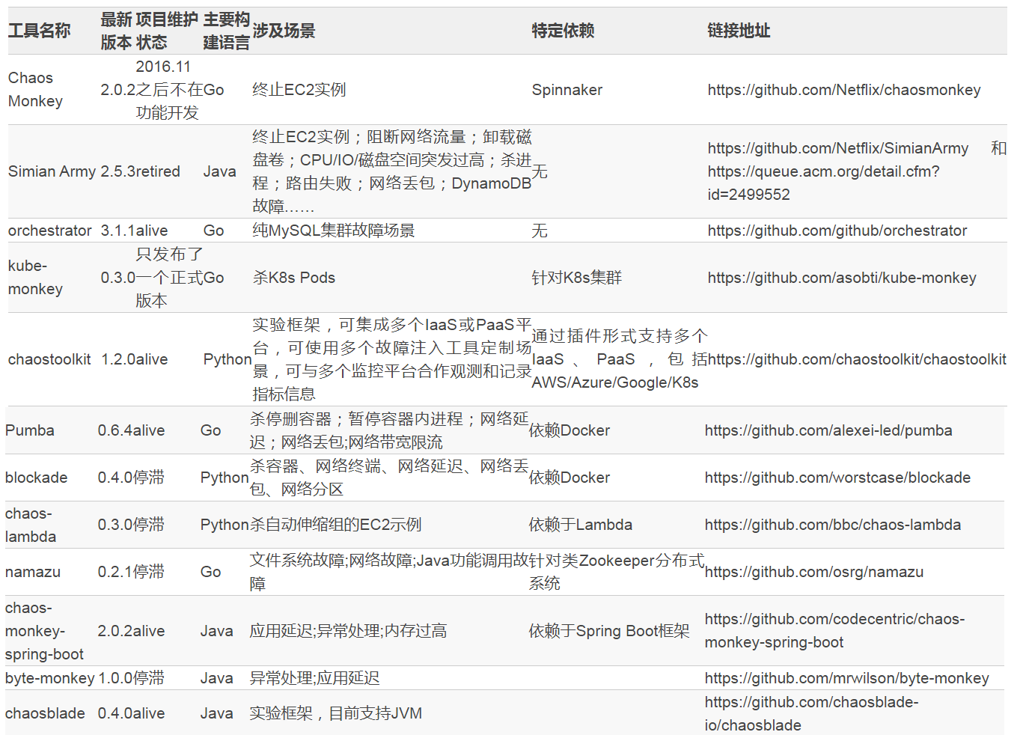1026x735 pixels.
Task: Open the chaosblade-io/chaosblade GitHub link
Action: point(811,713)
